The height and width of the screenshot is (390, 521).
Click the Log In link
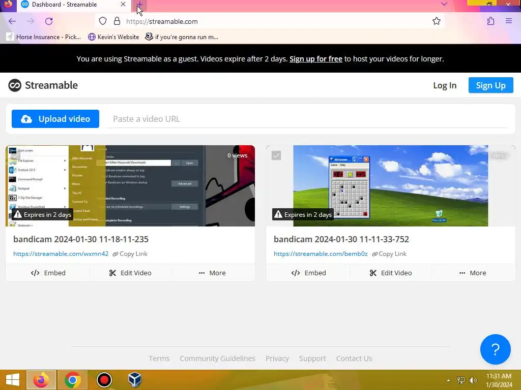(445, 85)
